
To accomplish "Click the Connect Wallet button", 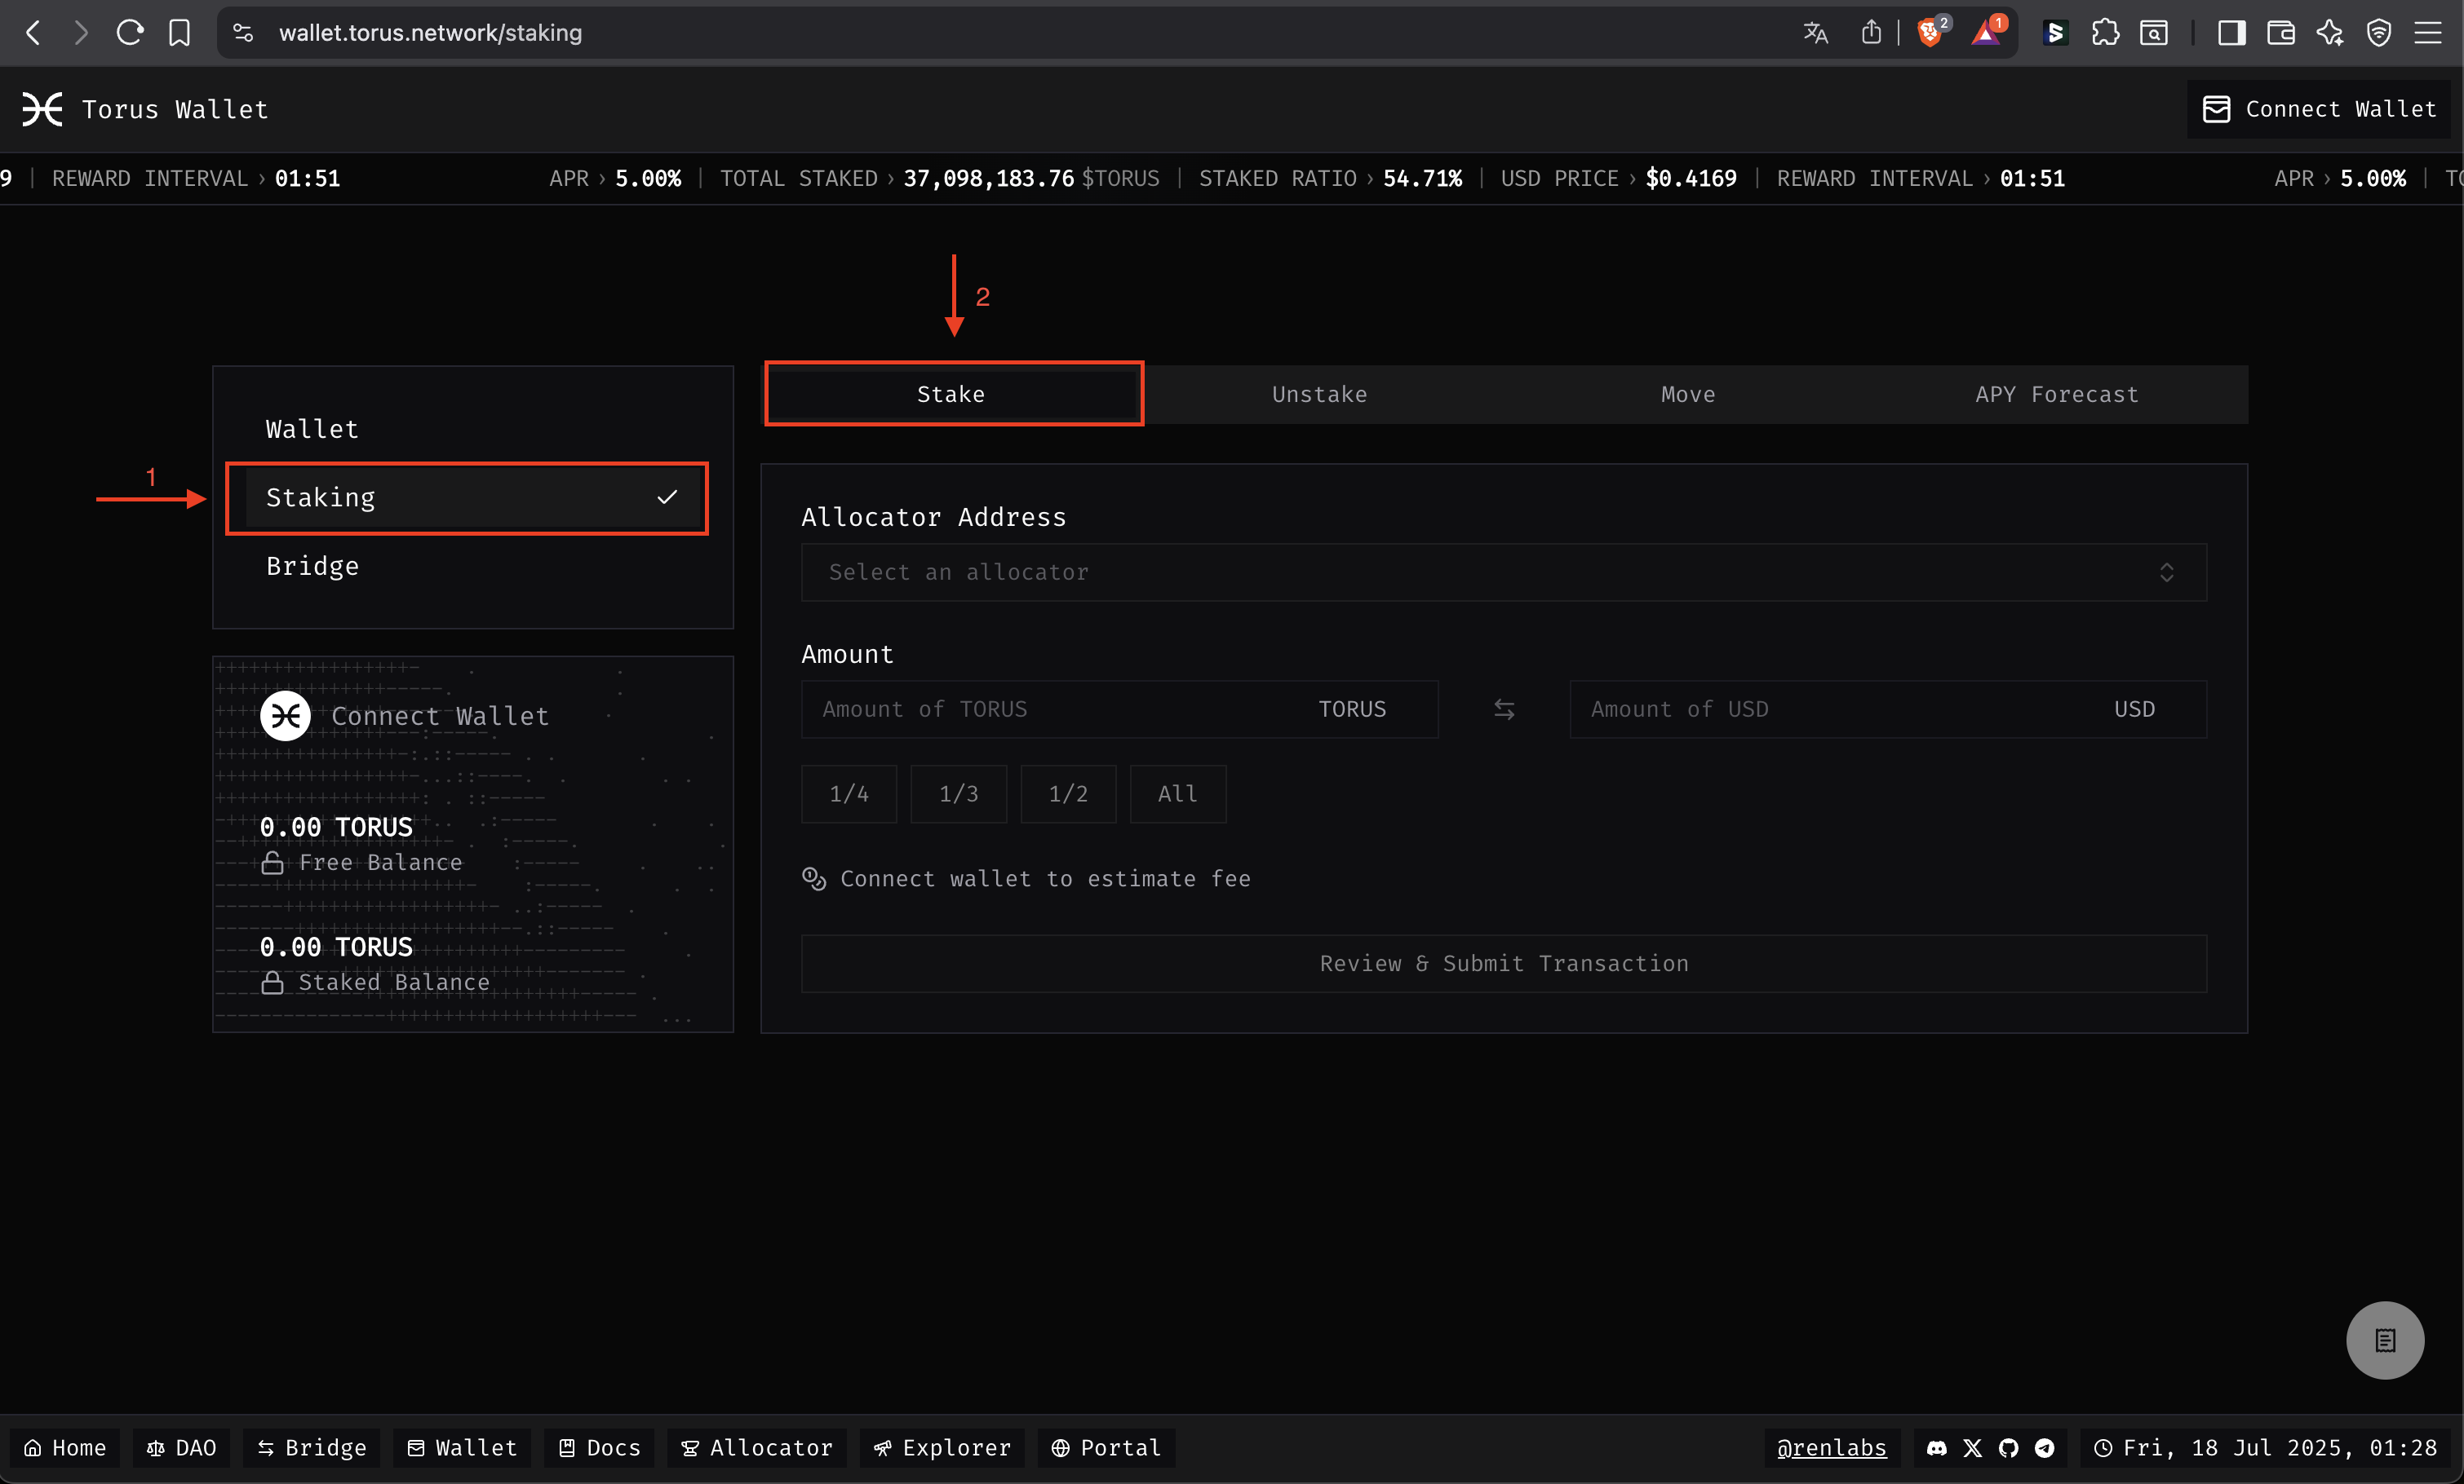I will point(2320,110).
